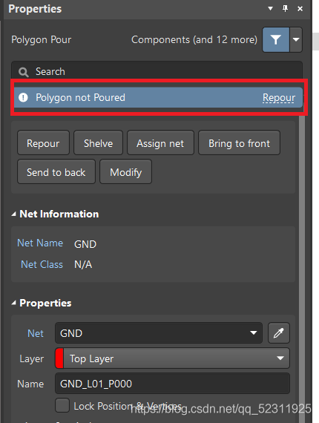Click the Send to back button

pos(56,172)
